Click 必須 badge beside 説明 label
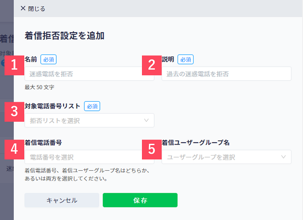The image size is (303, 220). pyautogui.click(x=186, y=59)
